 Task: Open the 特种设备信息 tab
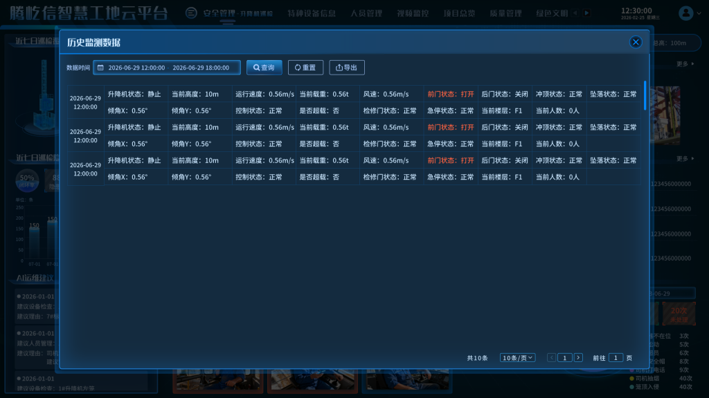pos(312,13)
